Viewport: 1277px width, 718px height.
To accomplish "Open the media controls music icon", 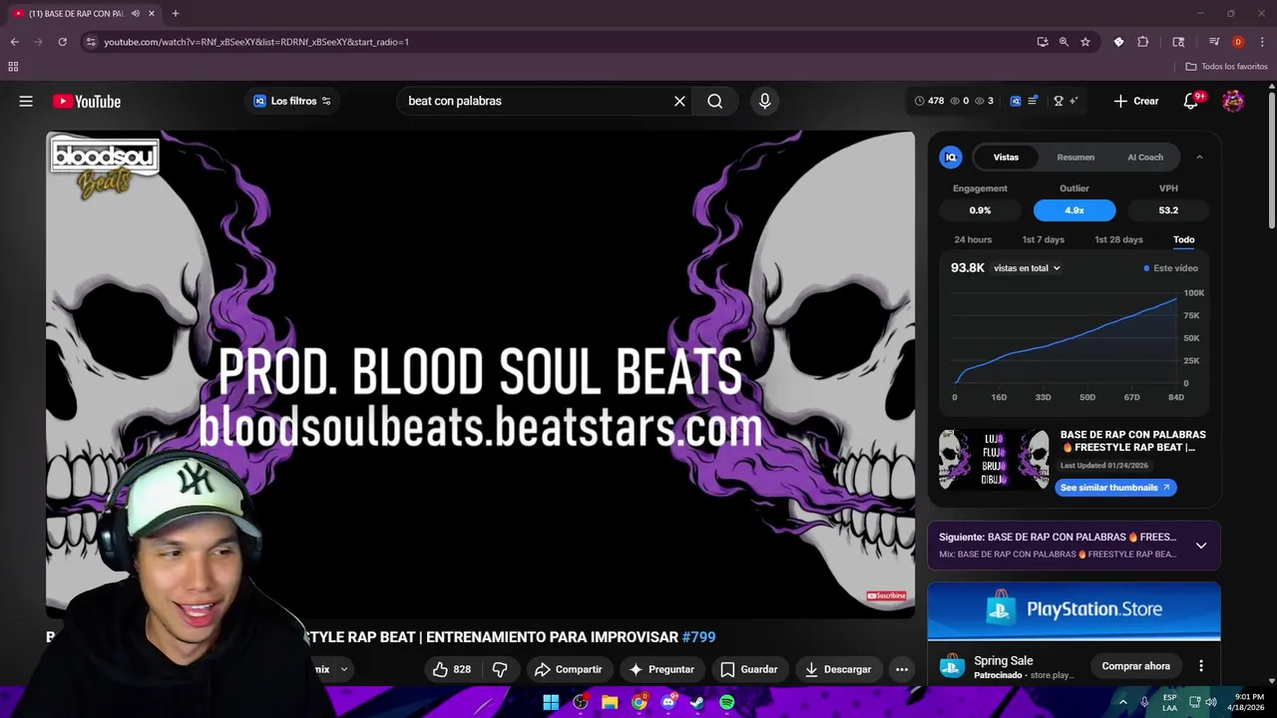I will 1214,42.
